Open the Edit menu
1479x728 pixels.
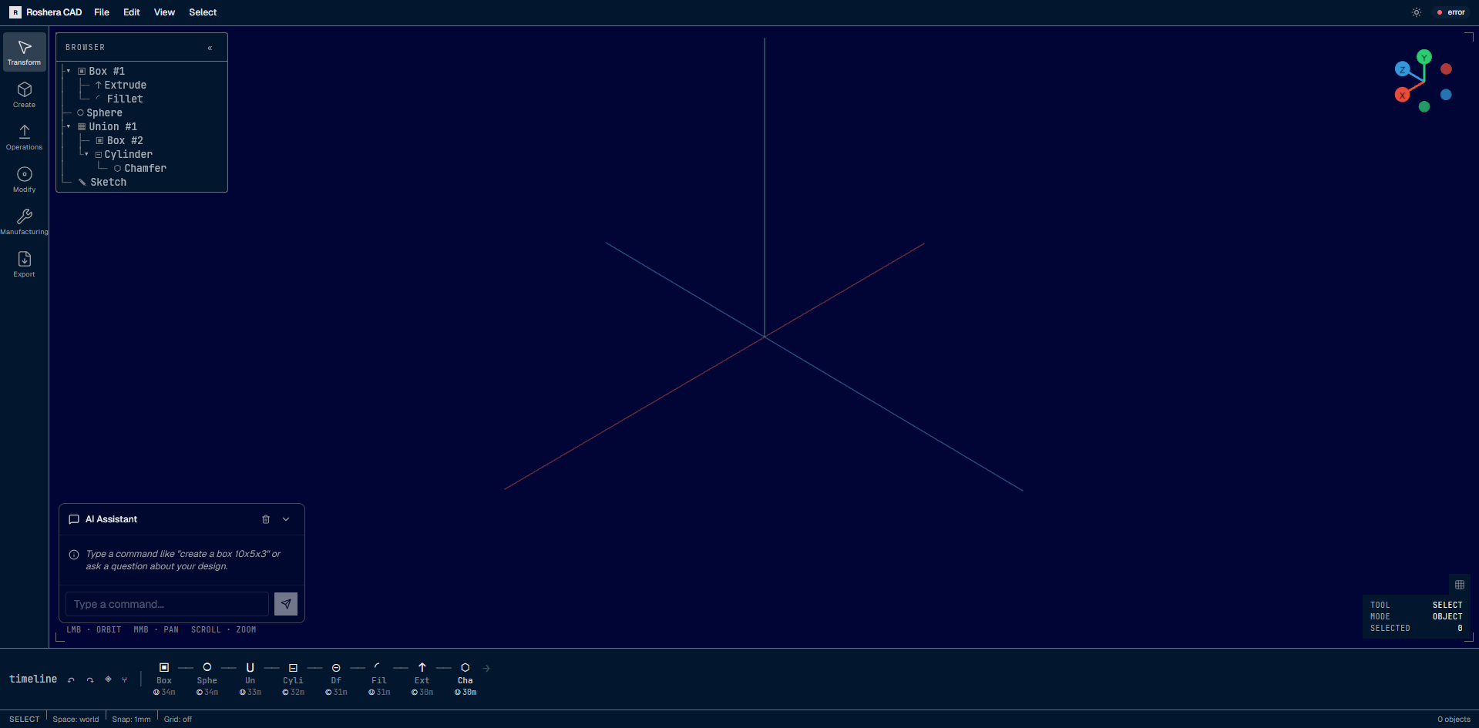click(x=132, y=12)
